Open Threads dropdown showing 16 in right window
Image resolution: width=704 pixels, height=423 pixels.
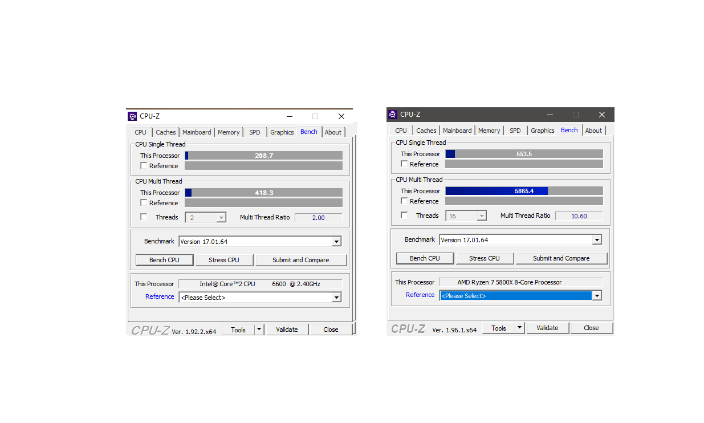[x=466, y=216]
